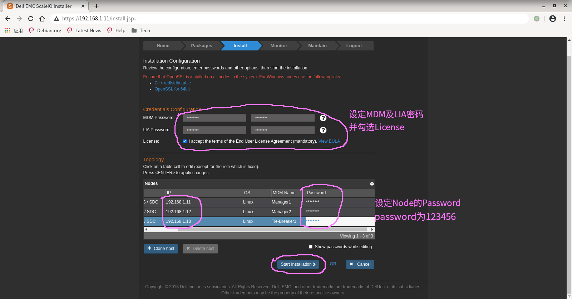Open the Help bookmark
This screenshot has width=572, height=299.
tap(117, 30)
